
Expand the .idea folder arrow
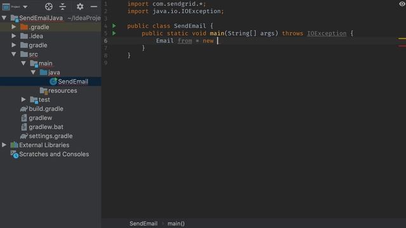(x=14, y=35)
